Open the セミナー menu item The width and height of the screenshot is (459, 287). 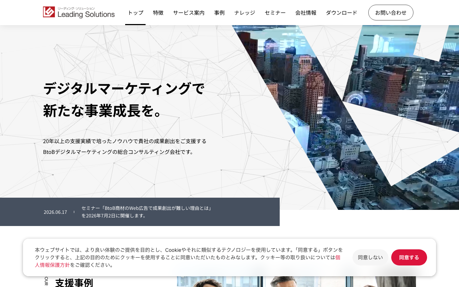(x=275, y=13)
